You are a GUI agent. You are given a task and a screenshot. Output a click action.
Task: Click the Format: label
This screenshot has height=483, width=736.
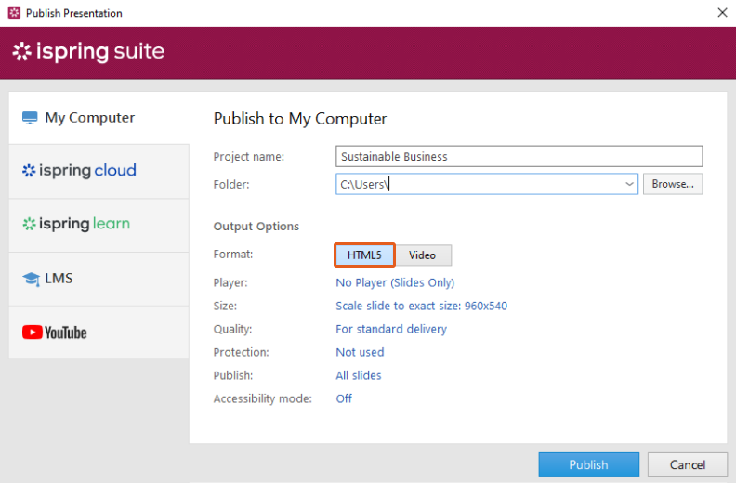(x=233, y=255)
